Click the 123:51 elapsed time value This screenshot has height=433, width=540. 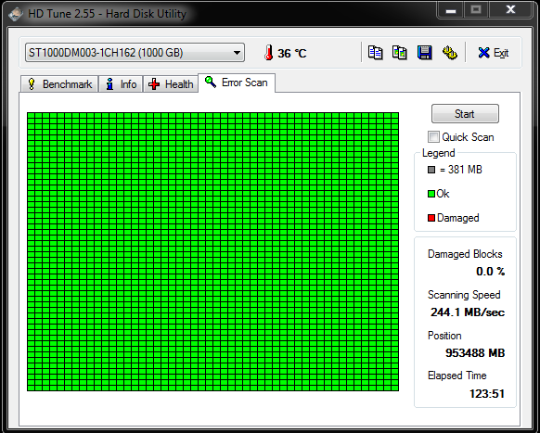coord(487,393)
